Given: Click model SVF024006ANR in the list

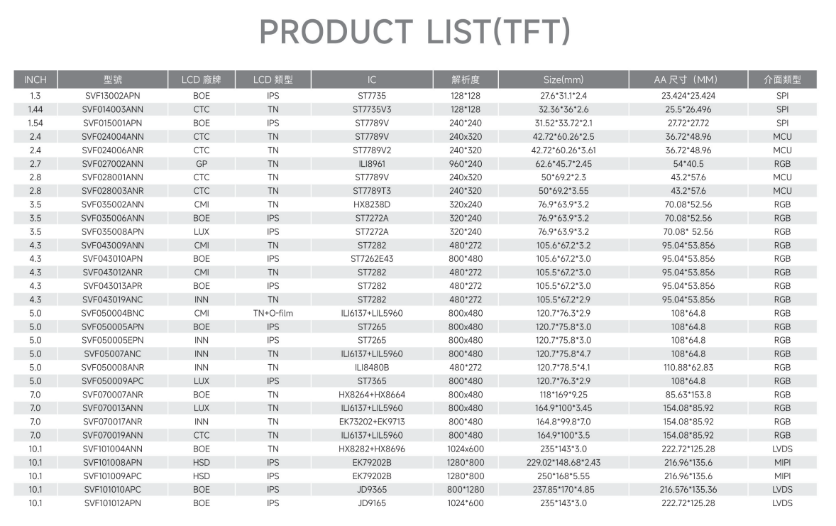Looking at the screenshot, I should tap(113, 150).
